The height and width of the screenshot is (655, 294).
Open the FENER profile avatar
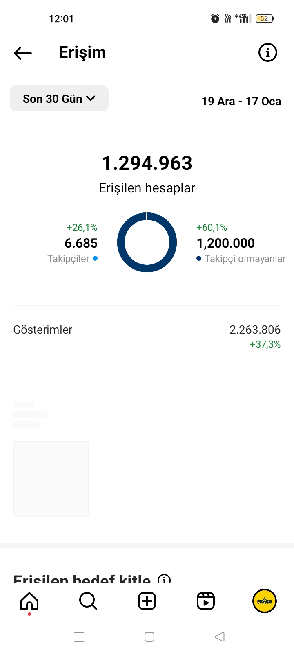265,601
